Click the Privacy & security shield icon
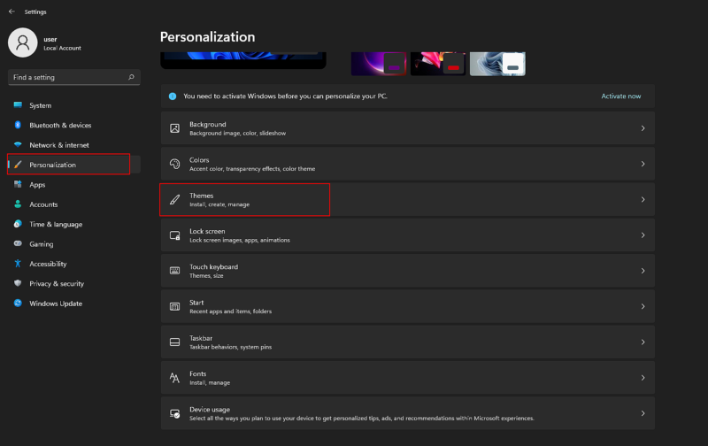 pos(18,283)
